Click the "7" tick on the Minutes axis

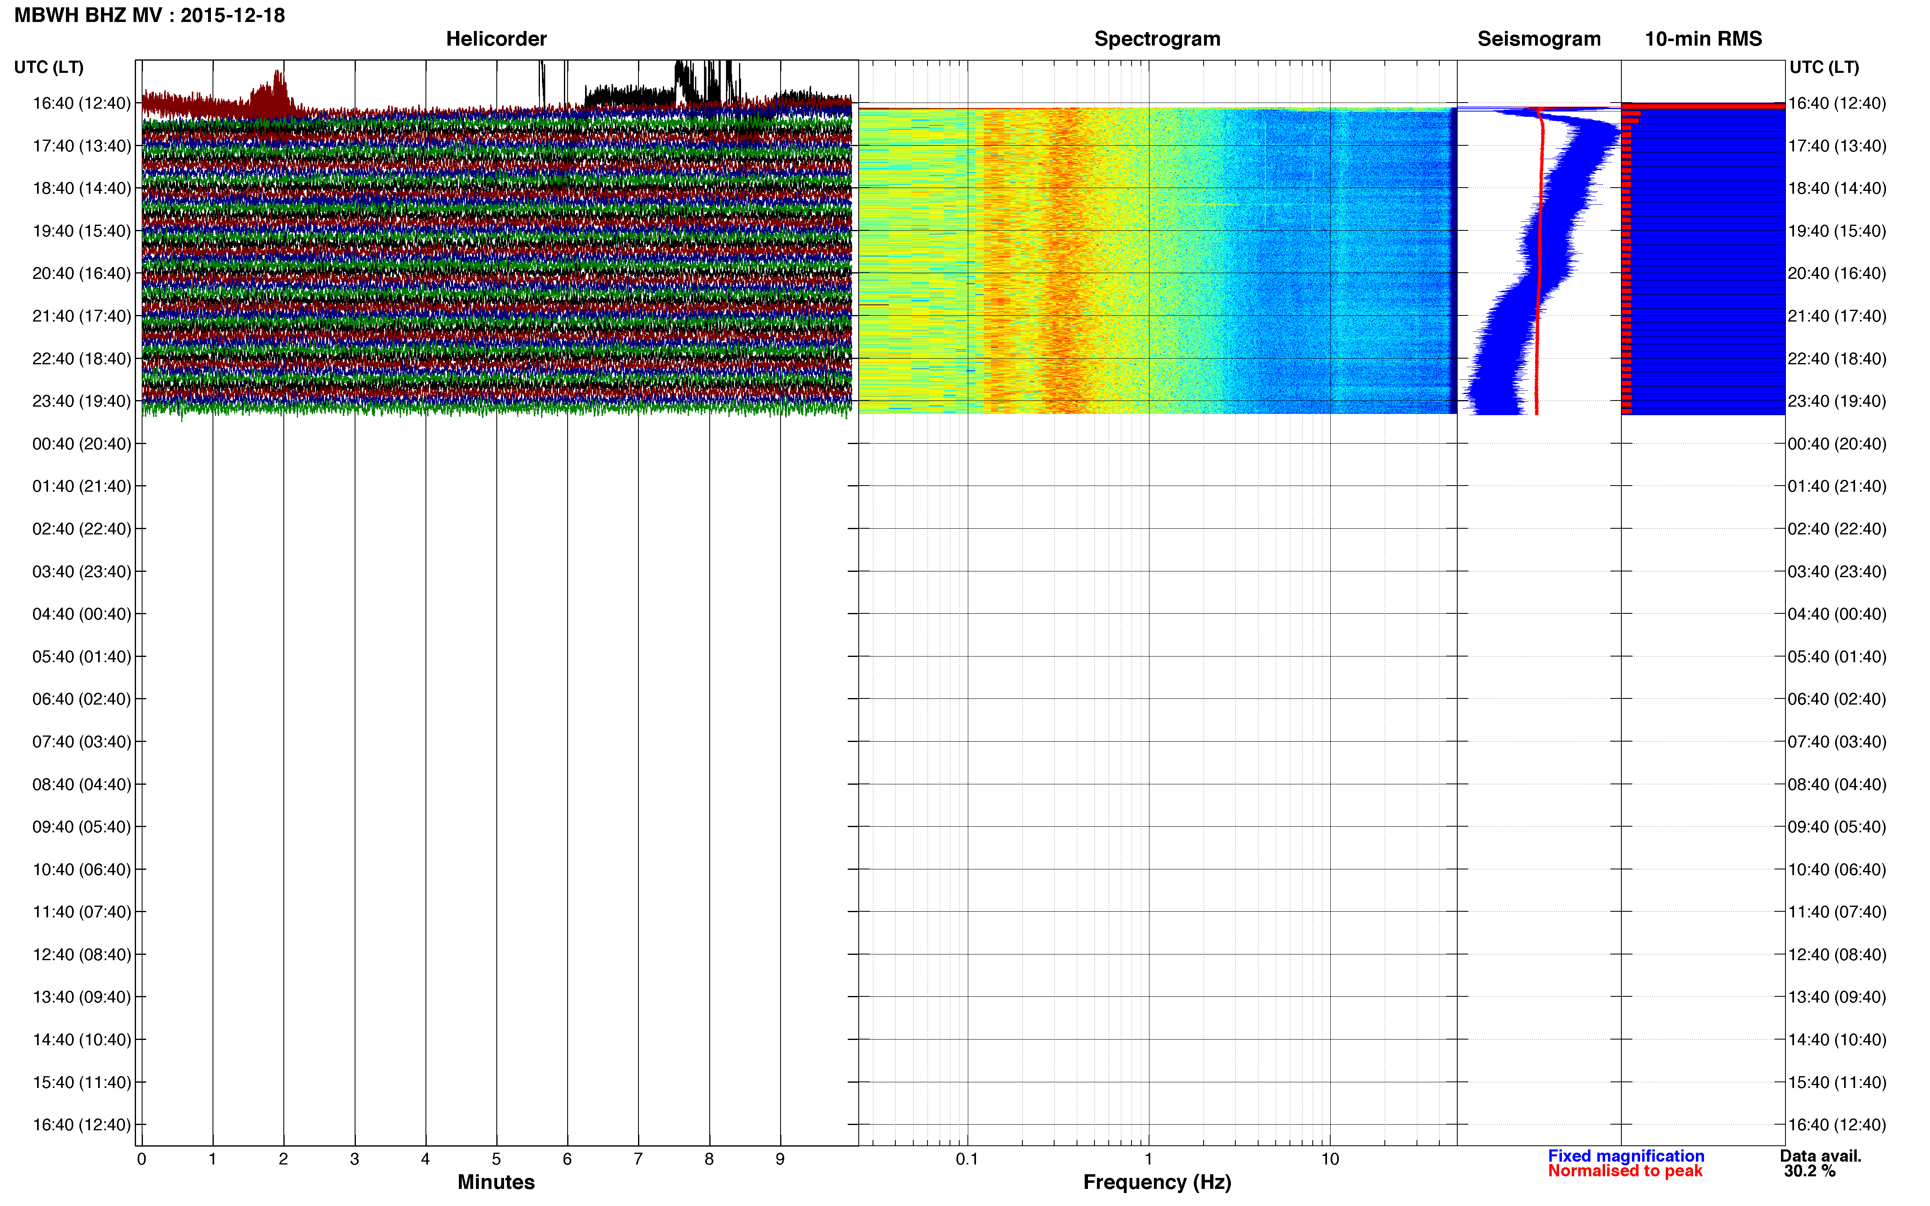pyautogui.click(x=638, y=1159)
